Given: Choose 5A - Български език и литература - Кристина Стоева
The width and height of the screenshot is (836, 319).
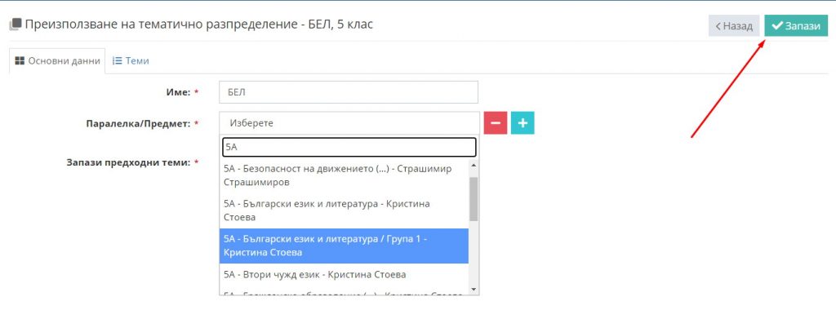Looking at the screenshot, I should 344,210.
